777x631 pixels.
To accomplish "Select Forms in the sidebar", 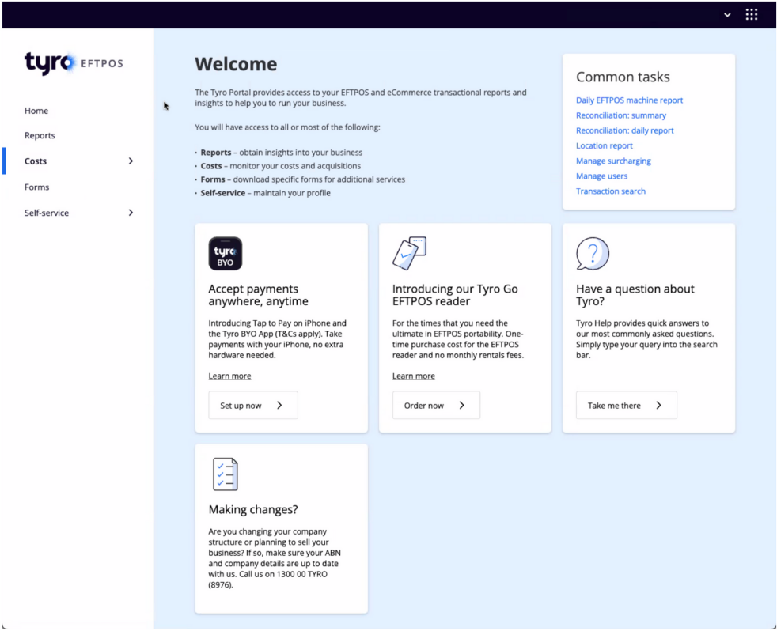I will [x=36, y=187].
